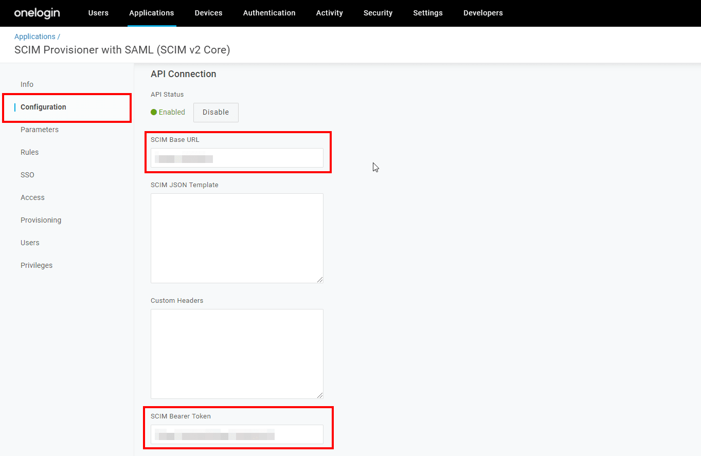View the Privileges tab
Viewport: 701px width, 456px height.
(37, 265)
